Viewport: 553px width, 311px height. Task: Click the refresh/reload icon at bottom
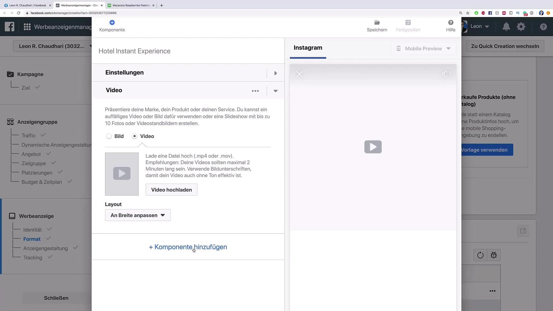tap(480, 255)
